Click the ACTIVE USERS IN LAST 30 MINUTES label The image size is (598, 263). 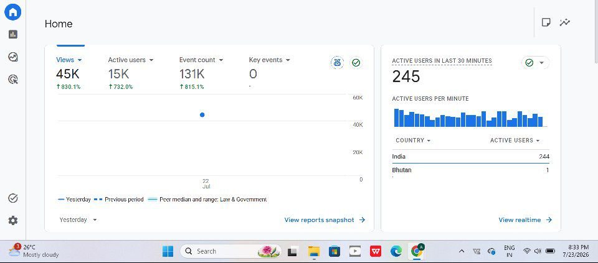442,61
